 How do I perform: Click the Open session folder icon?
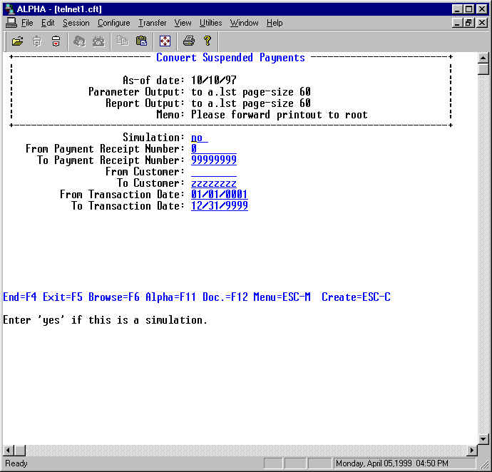[18, 41]
